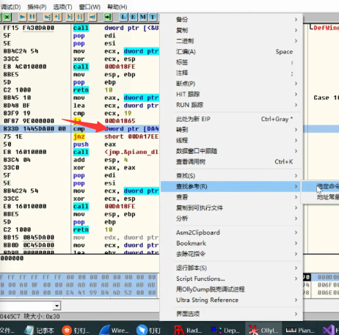
Task: Click the Execute Till Return toolbar icon
Action: [92, 17]
